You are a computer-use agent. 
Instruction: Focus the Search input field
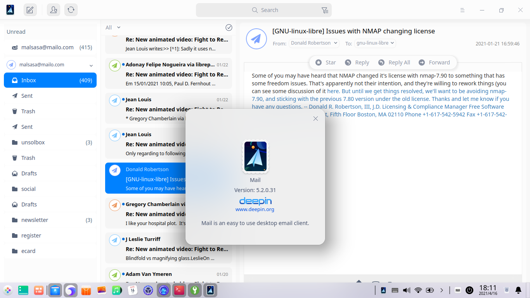coord(264,10)
